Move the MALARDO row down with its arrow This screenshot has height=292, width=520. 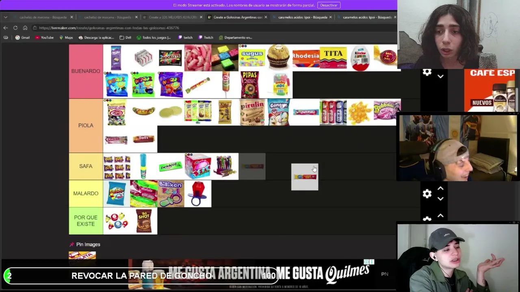[x=440, y=199]
